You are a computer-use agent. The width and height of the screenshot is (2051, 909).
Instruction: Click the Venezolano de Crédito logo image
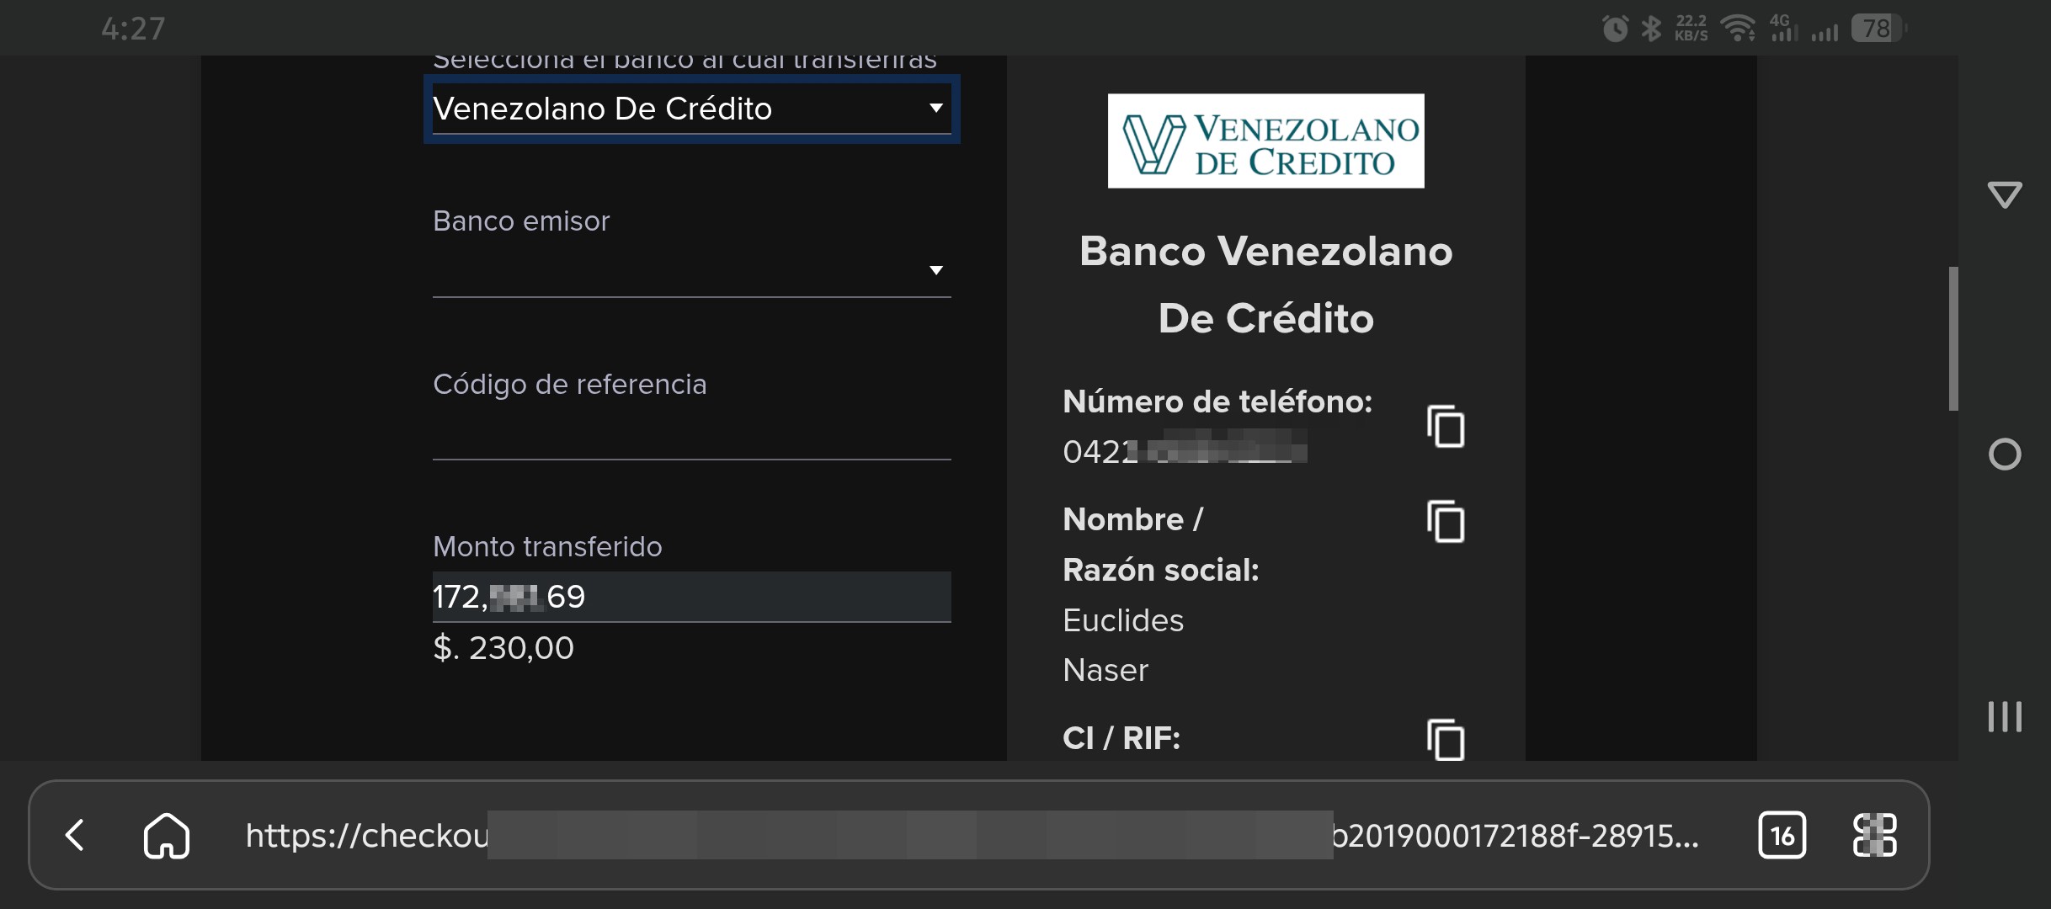(x=1265, y=141)
